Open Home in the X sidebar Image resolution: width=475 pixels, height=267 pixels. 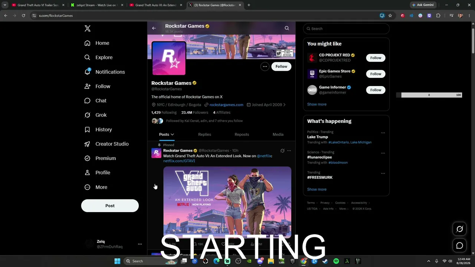tap(97, 43)
